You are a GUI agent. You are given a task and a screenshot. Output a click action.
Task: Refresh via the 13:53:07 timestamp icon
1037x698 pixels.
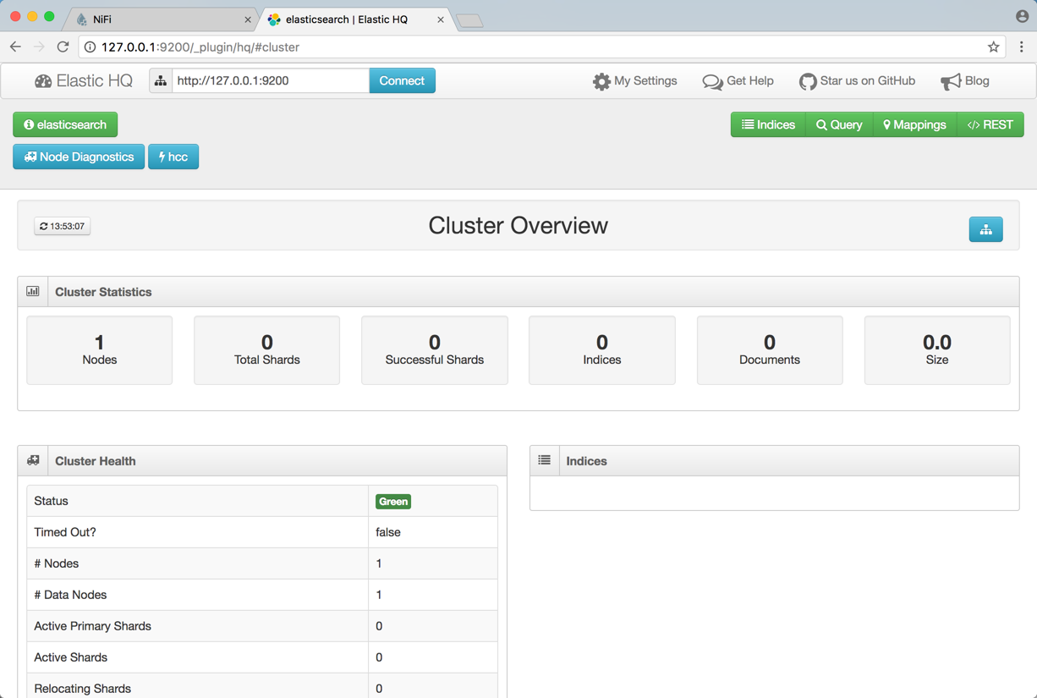[x=43, y=225]
